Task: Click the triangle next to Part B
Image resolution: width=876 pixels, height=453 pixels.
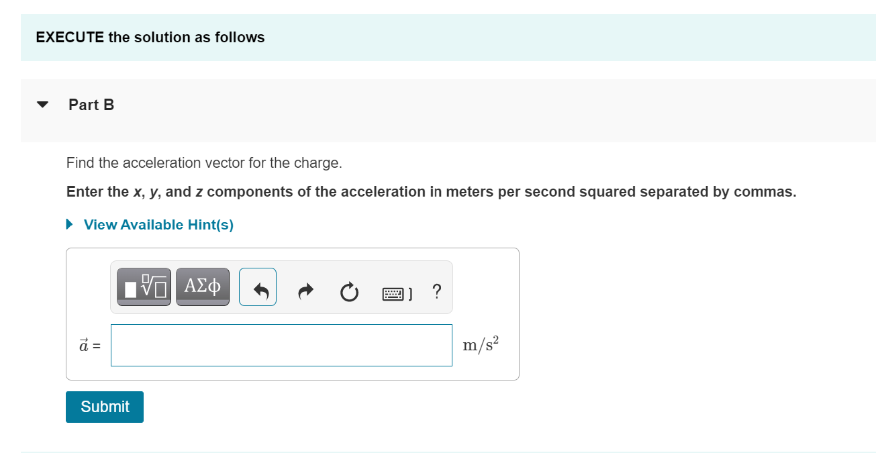Action: click(42, 104)
